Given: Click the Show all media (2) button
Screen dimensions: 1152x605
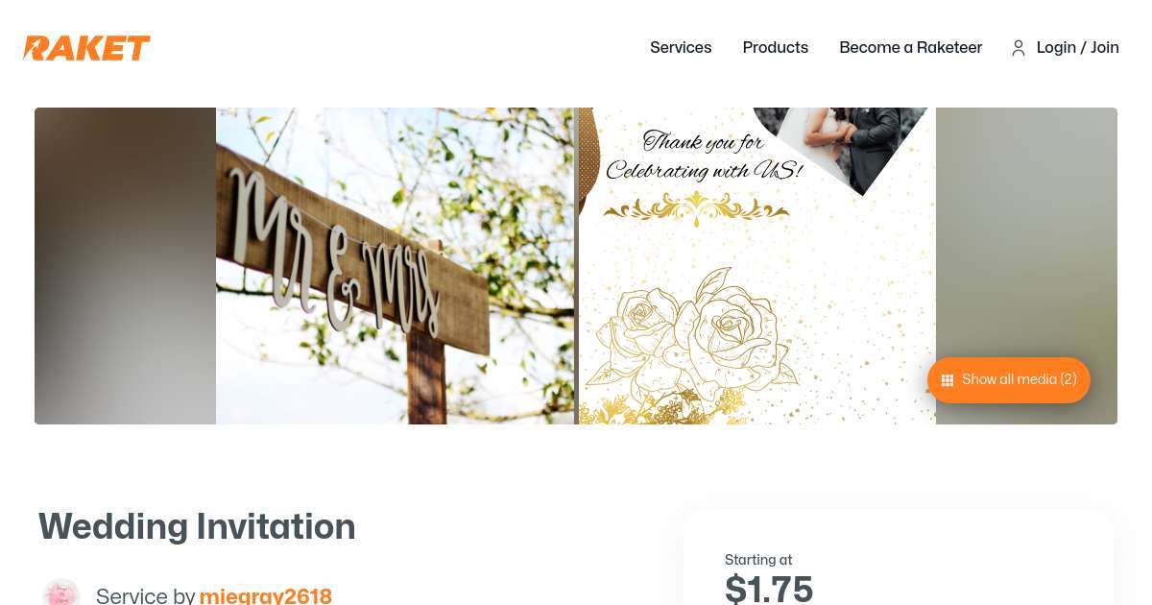Looking at the screenshot, I should coord(1009,380).
